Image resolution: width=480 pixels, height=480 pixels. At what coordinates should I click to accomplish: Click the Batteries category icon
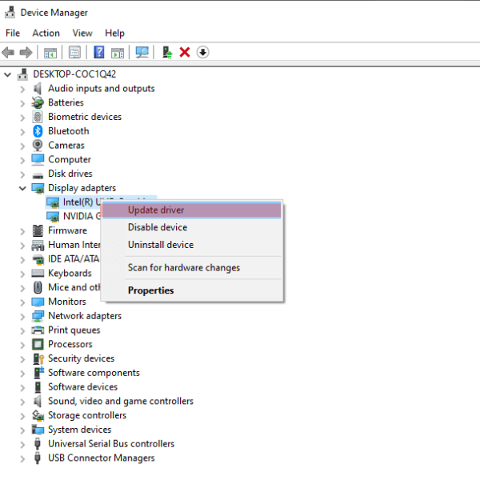click(x=38, y=102)
